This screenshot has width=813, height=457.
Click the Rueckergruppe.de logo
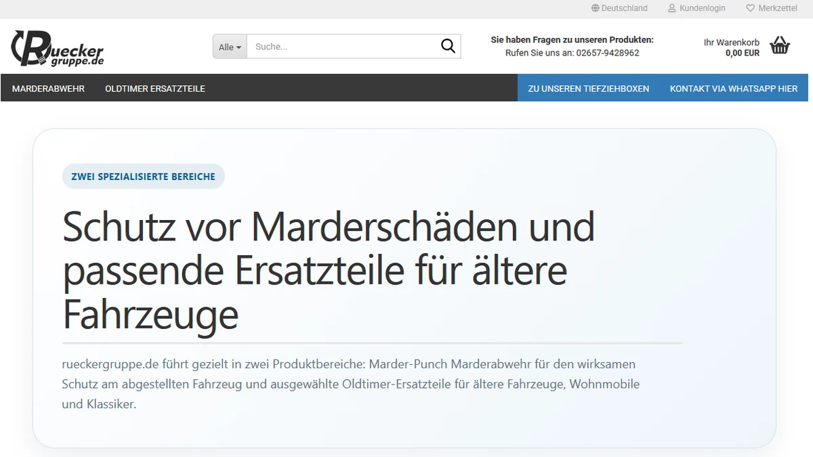point(57,48)
